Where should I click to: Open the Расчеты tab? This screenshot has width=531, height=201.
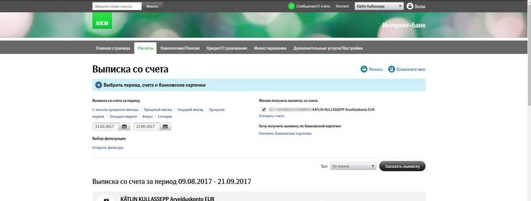[x=145, y=48]
